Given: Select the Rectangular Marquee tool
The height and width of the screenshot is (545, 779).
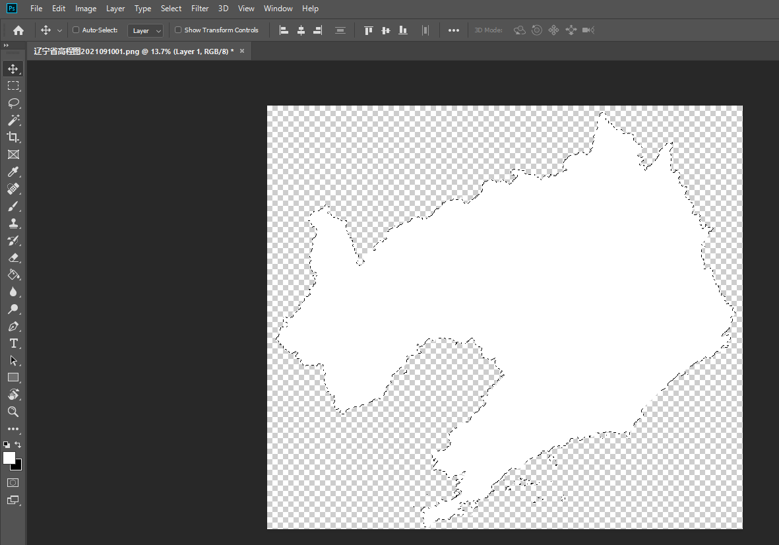Looking at the screenshot, I should click(13, 86).
